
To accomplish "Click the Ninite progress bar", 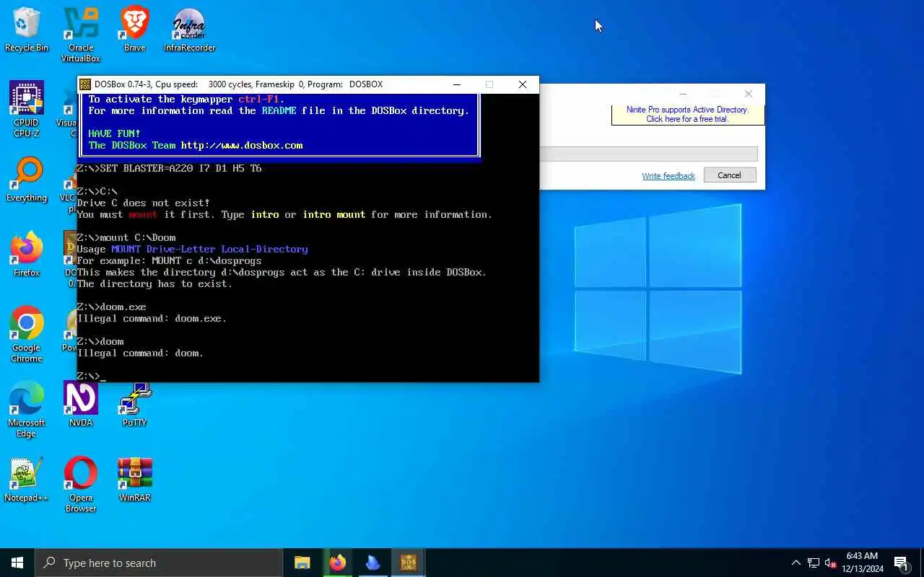I will pos(648,154).
